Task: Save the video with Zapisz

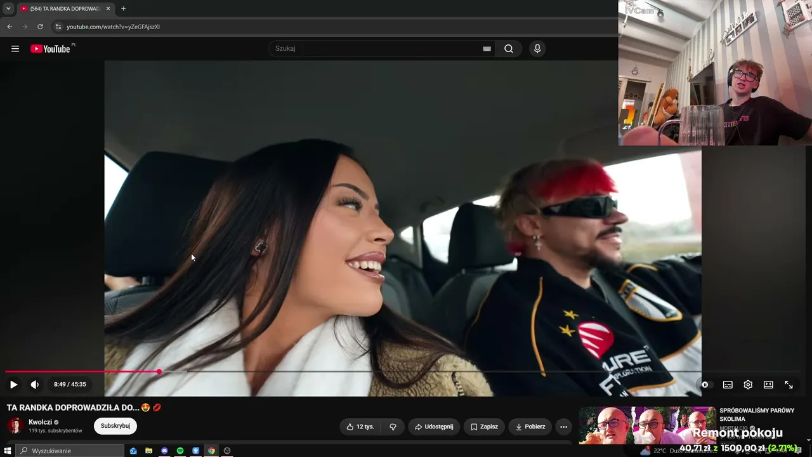Action: click(483, 427)
